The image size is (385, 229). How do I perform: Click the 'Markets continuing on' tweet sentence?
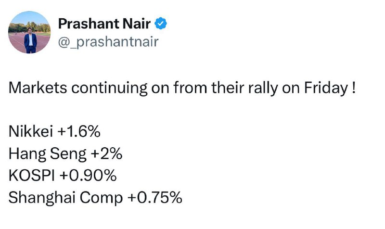(182, 88)
